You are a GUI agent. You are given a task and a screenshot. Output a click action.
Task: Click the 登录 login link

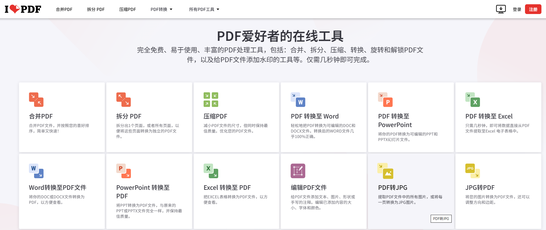click(x=517, y=9)
